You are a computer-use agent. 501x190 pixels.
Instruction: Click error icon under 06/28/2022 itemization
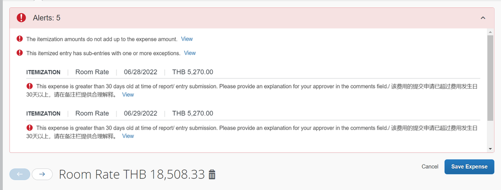(30, 86)
